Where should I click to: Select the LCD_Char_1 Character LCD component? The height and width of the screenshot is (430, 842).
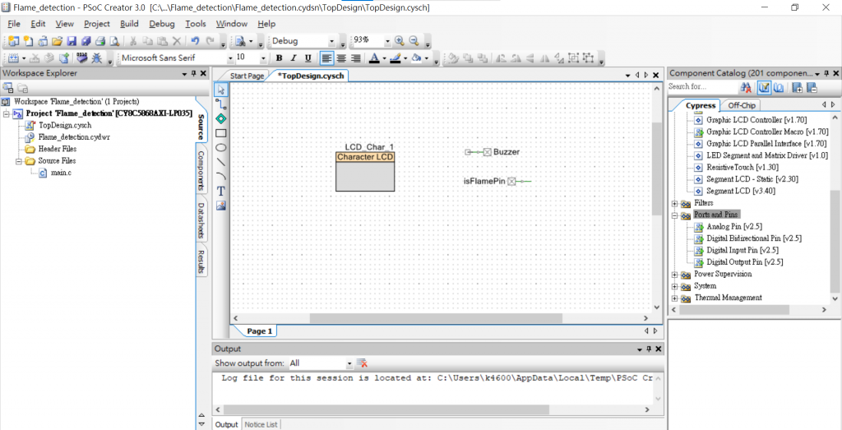tap(365, 172)
